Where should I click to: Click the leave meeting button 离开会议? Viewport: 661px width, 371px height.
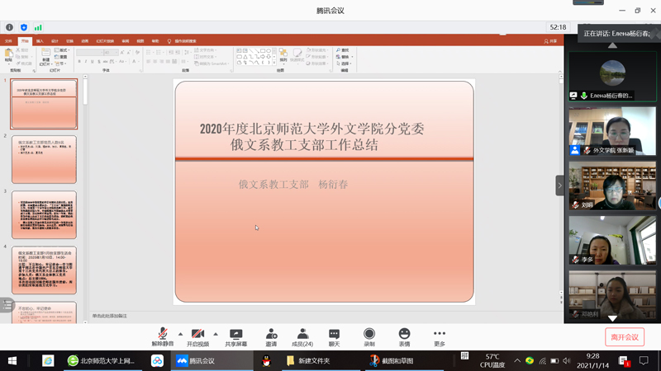click(x=624, y=337)
